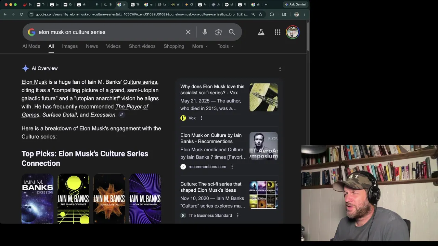Open recommentions.com result three-dot menu
This screenshot has height=246, width=438.
(232, 167)
